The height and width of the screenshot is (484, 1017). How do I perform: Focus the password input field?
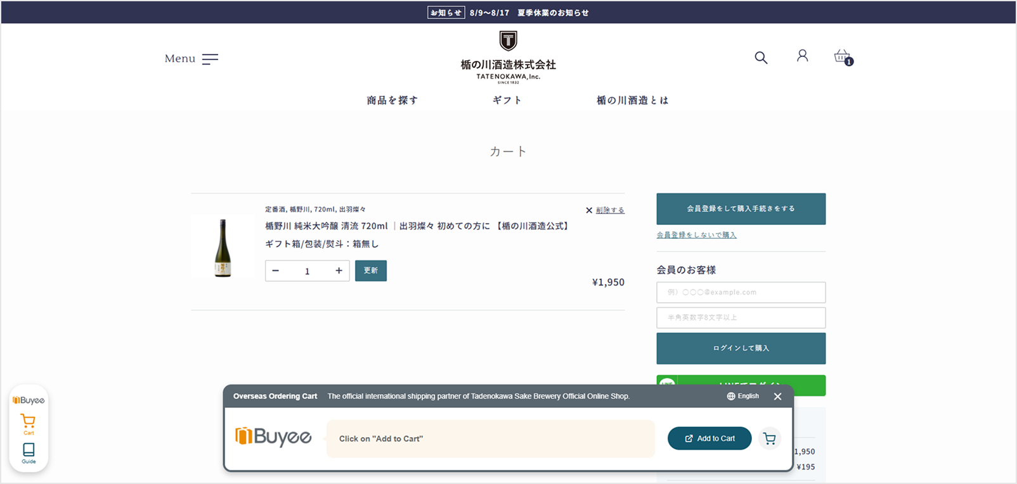point(741,317)
